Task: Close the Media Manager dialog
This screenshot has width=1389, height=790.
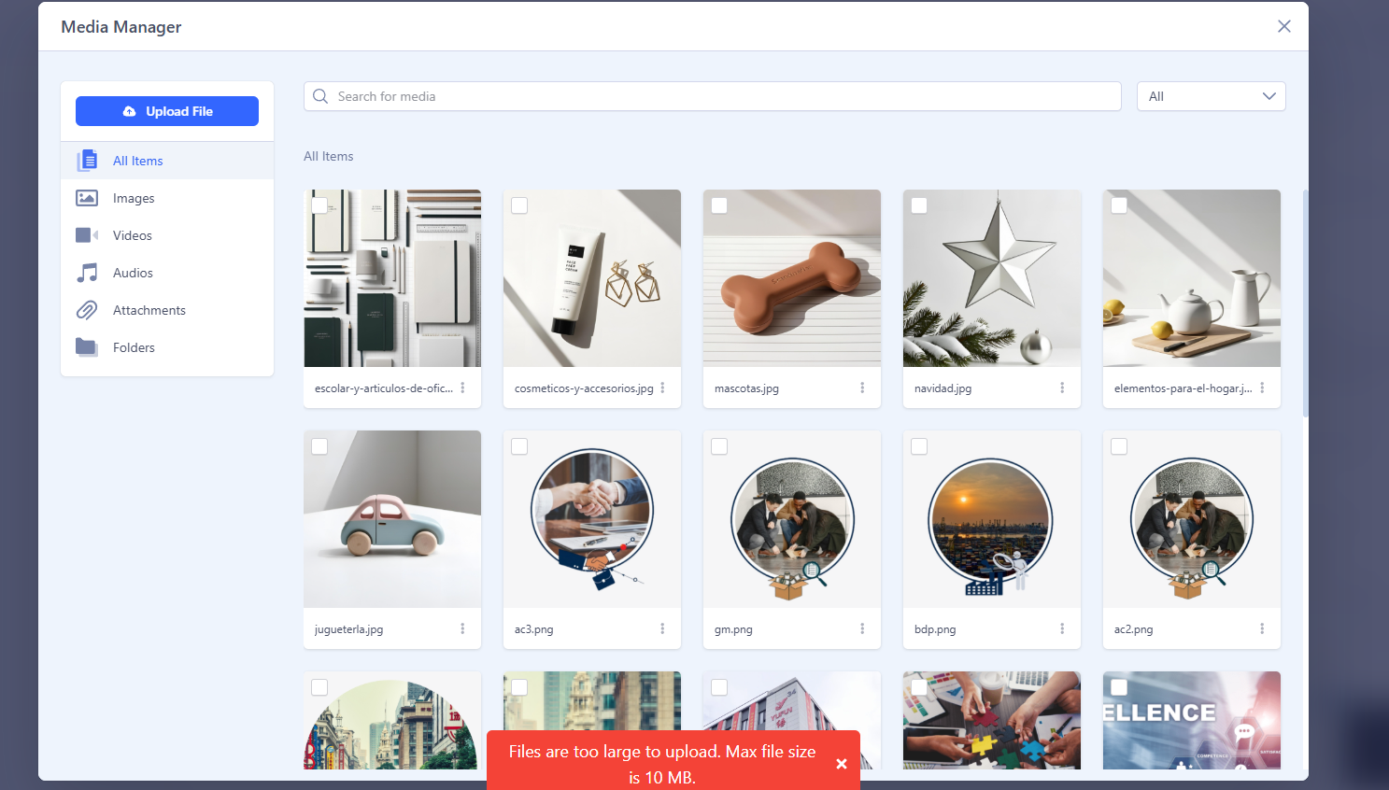Action: pos(1284,26)
